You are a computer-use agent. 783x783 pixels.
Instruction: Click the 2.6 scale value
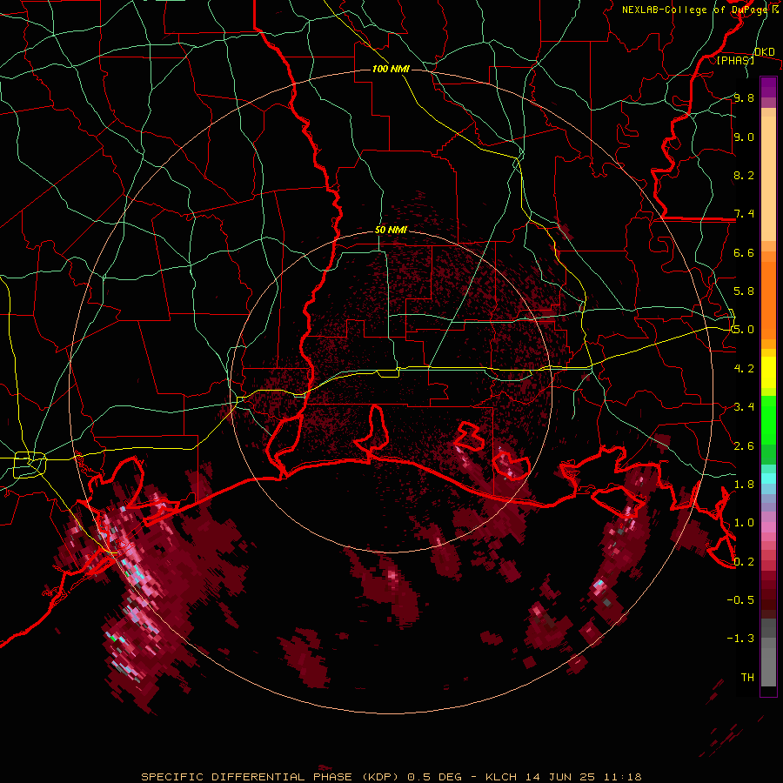point(744,446)
